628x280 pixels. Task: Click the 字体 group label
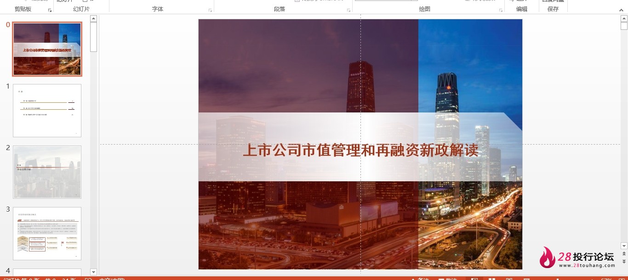pos(158,9)
